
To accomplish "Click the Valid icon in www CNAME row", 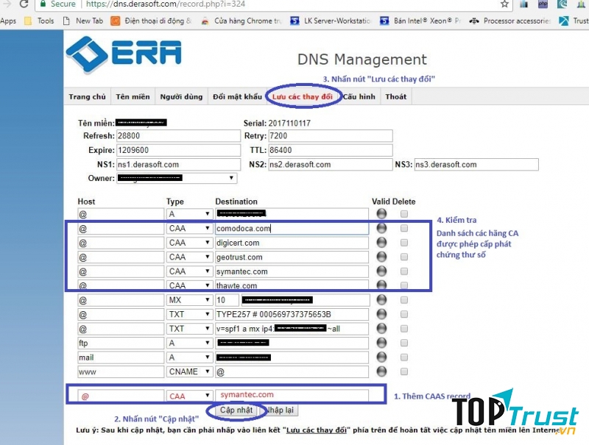I will coord(381,371).
